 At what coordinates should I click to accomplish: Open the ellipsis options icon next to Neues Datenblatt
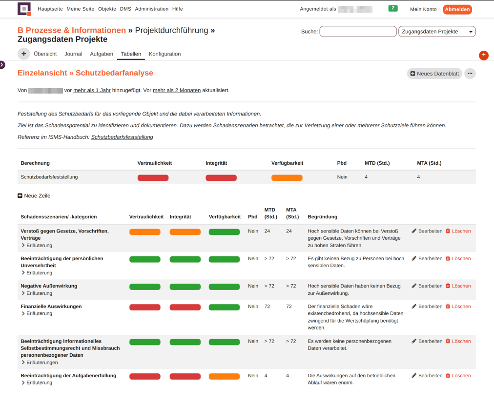click(470, 74)
